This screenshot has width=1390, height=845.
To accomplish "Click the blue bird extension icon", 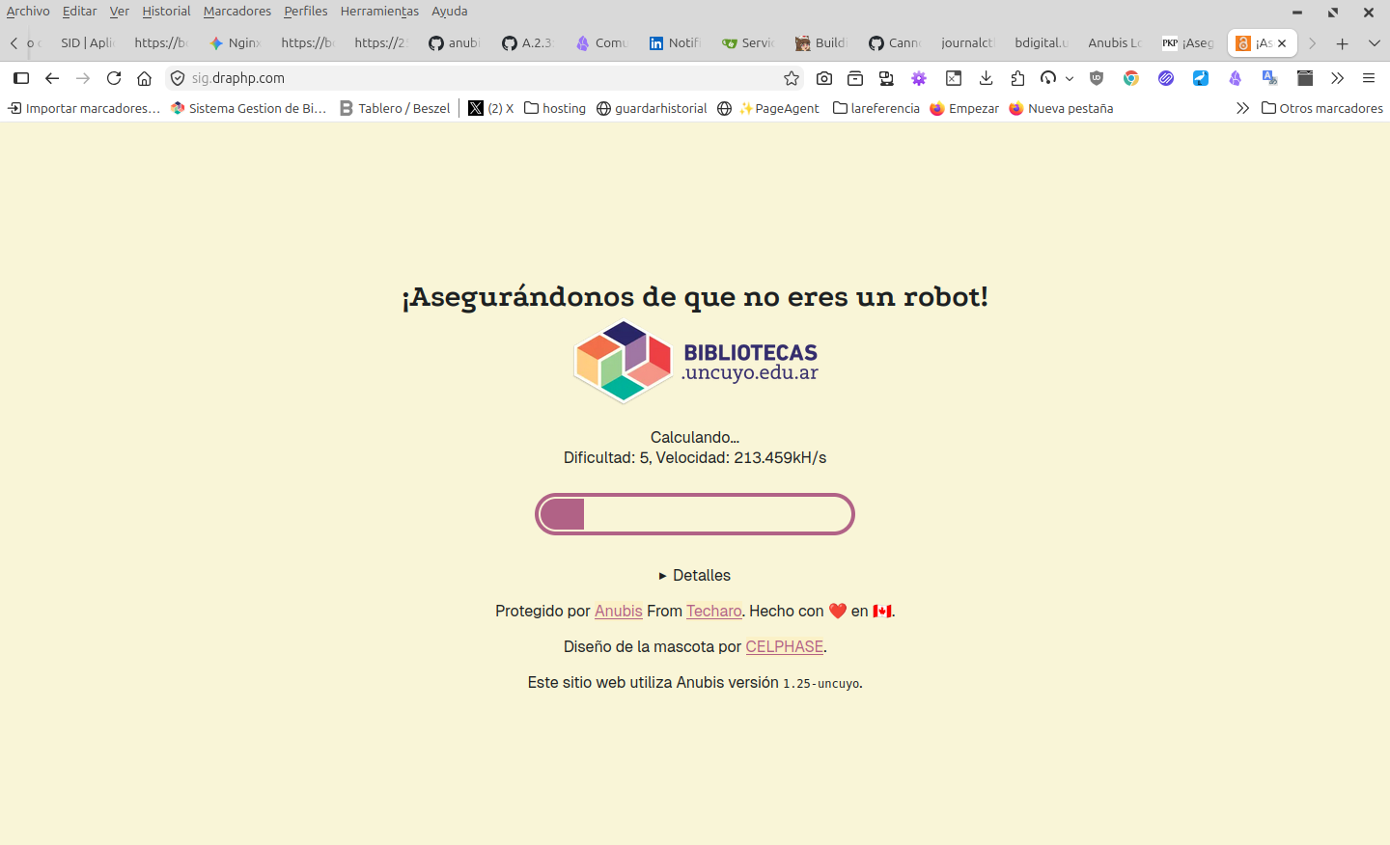I will pyautogui.click(x=1201, y=78).
